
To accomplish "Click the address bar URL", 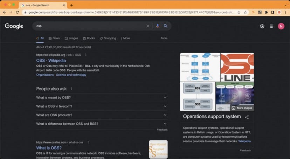I will (131, 12).
